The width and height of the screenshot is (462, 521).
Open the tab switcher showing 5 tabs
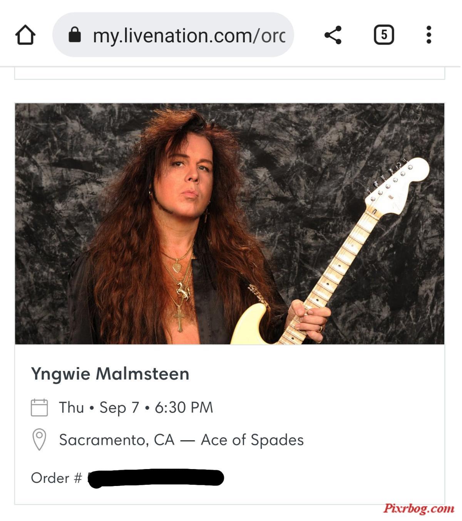[x=384, y=35]
